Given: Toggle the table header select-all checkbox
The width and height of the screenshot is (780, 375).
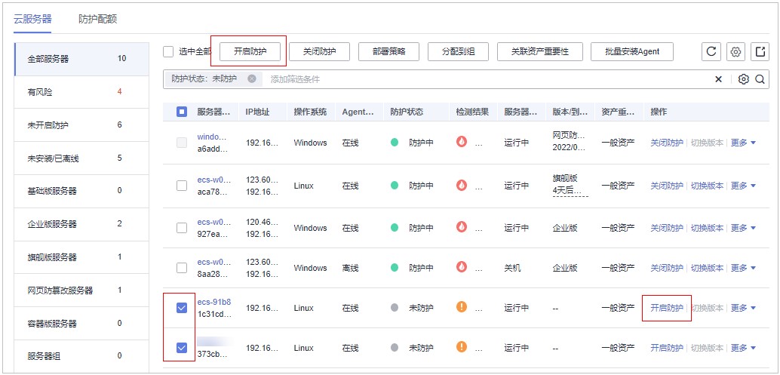Looking at the screenshot, I should pos(182,112).
